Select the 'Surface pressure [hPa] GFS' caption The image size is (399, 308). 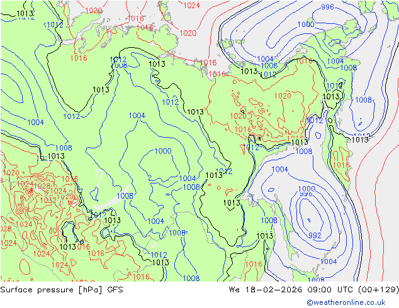coord(62,290)
